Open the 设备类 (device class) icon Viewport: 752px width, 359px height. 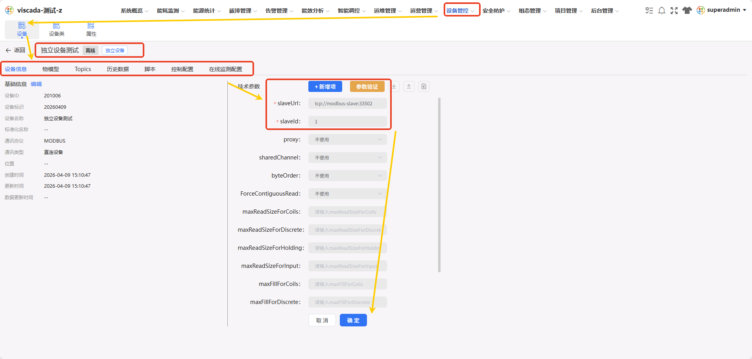[56, 26]
